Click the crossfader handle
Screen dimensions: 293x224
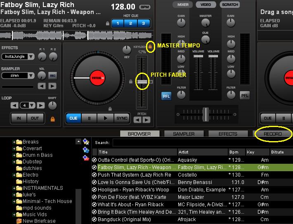206,114
